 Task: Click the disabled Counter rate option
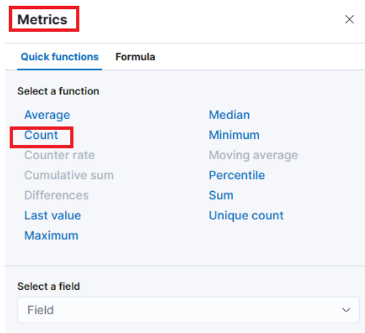(59, 155)
